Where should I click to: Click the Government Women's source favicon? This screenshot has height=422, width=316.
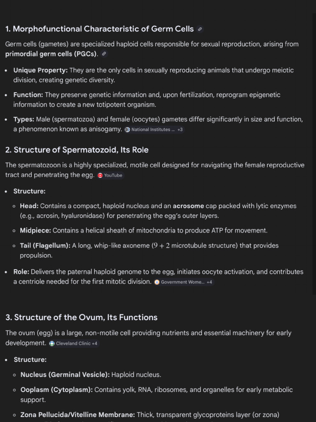(x=157, y=282)
